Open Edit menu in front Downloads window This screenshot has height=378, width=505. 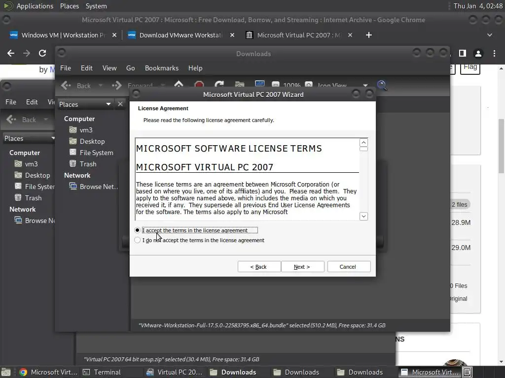(86, 68)
